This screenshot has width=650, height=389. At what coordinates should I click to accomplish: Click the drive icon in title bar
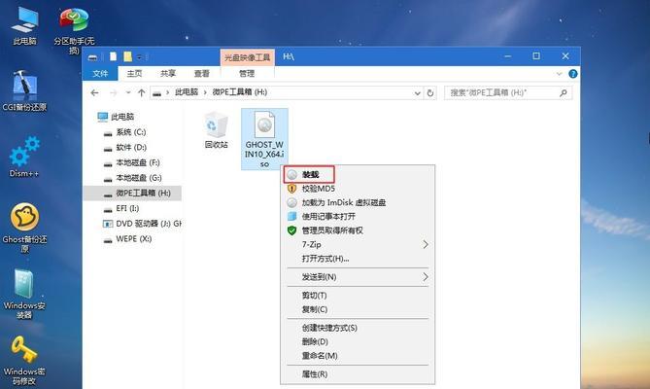(x=93, y=56)
